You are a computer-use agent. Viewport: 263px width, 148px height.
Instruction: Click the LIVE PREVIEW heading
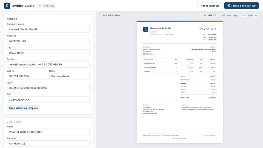pos(111,15)
